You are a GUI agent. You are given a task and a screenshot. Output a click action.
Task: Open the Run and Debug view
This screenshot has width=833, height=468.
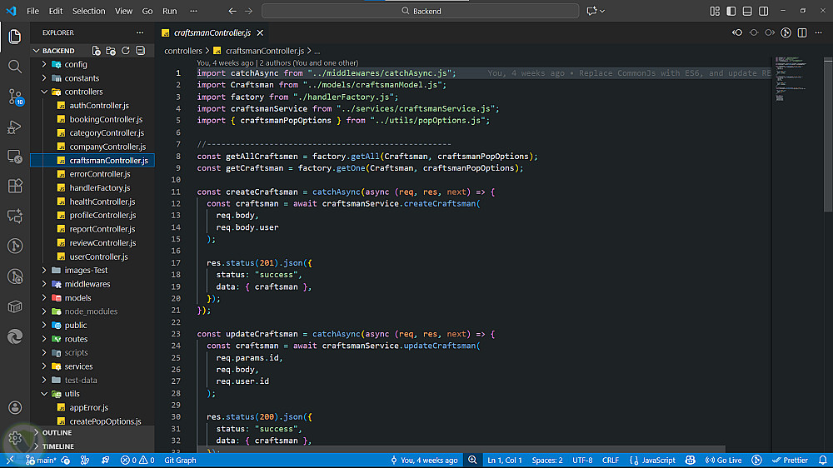click(x=14, y=127)
